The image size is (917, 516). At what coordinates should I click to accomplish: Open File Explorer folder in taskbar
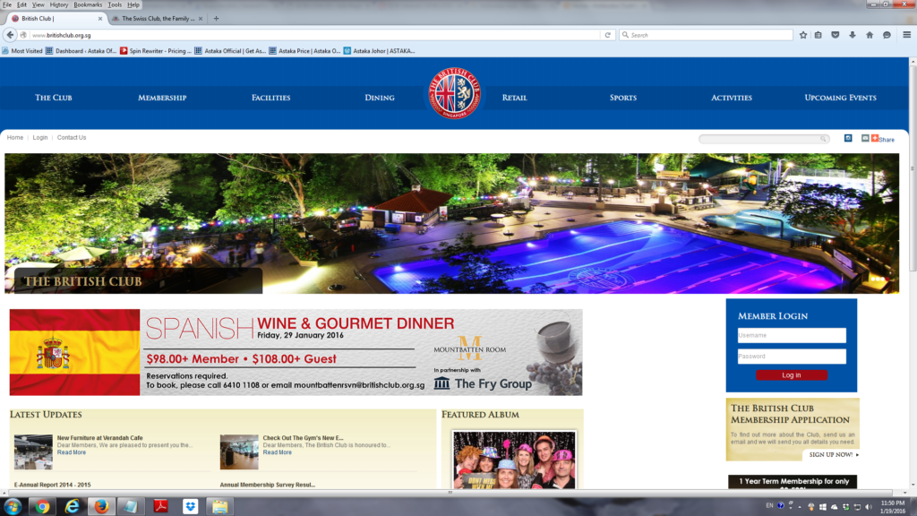220,506
